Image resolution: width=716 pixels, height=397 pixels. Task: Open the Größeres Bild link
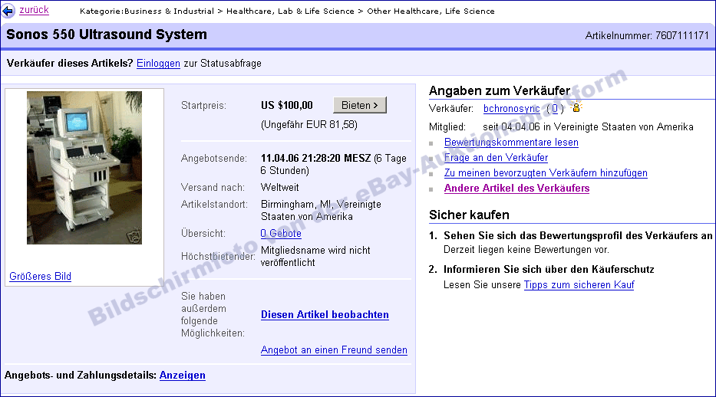(x=40, y=276)
